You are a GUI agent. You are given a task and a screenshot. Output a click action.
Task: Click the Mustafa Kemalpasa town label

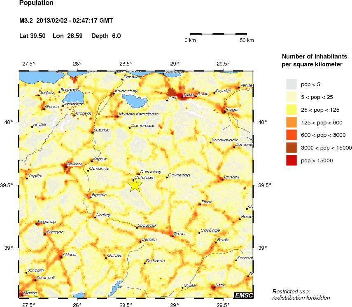click(136, 113)
